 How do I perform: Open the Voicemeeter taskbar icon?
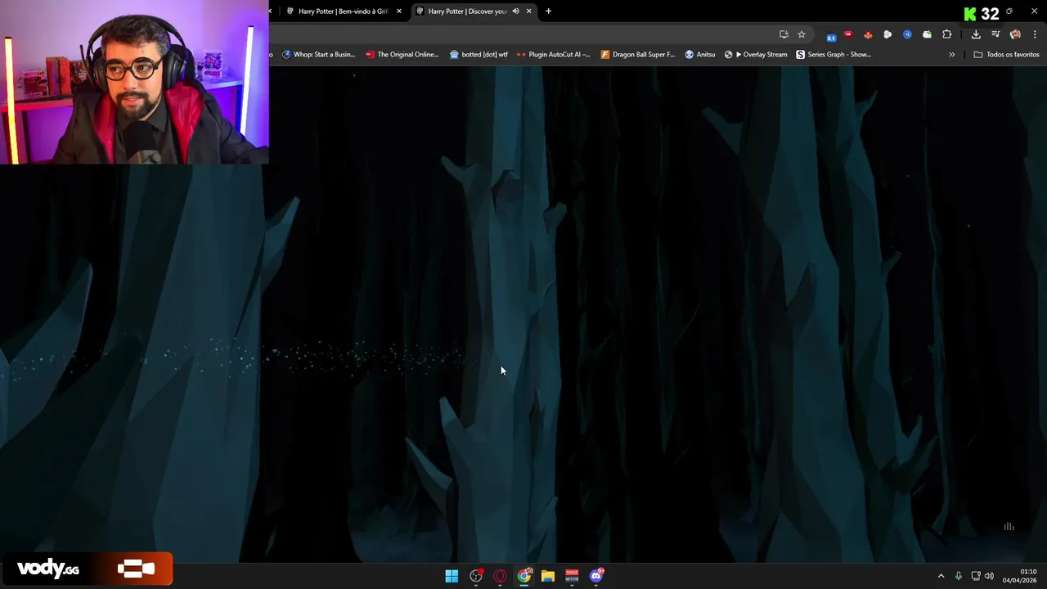[x=572, y=576]
